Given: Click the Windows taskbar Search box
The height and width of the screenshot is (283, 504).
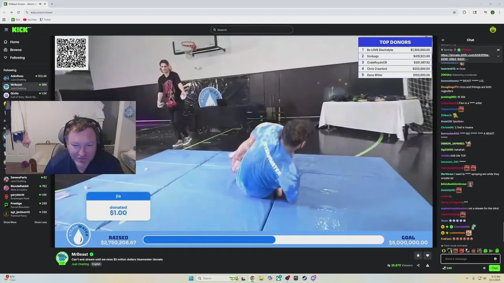Looking at the screenshot, I should pyautogui.click(x=218, y=278).
